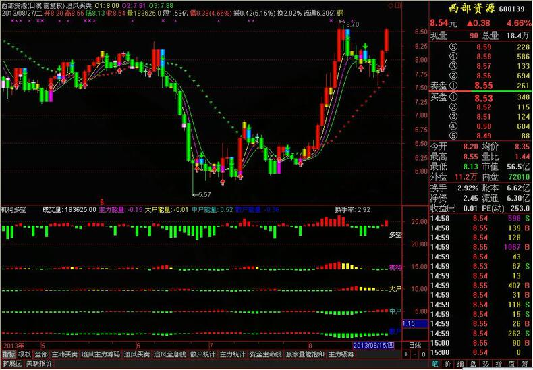Select the 盘 tab in bottom-right panel
Viewport: 533px width, 370px height.
point(473,364)
